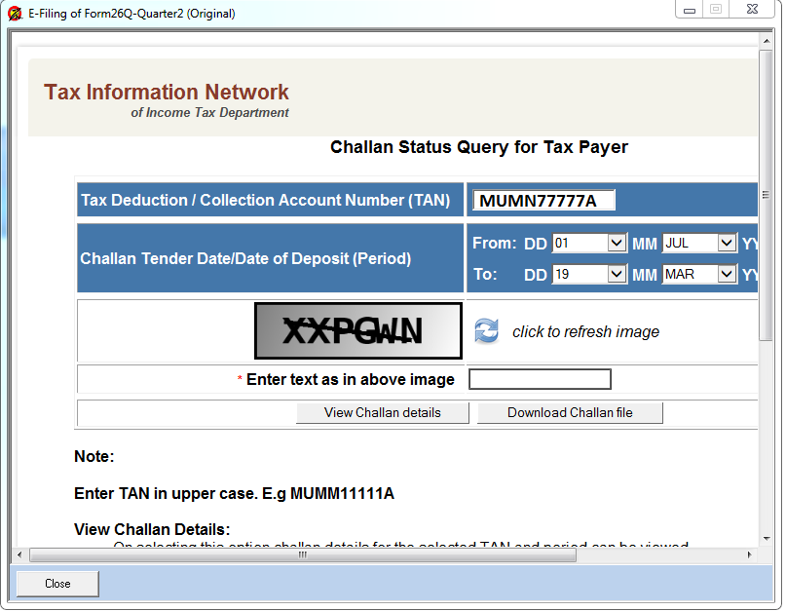Click the 'Tax Information Network' heading
Image resolution: width=786 pixels, height=611 pixels.
(167, 93)
